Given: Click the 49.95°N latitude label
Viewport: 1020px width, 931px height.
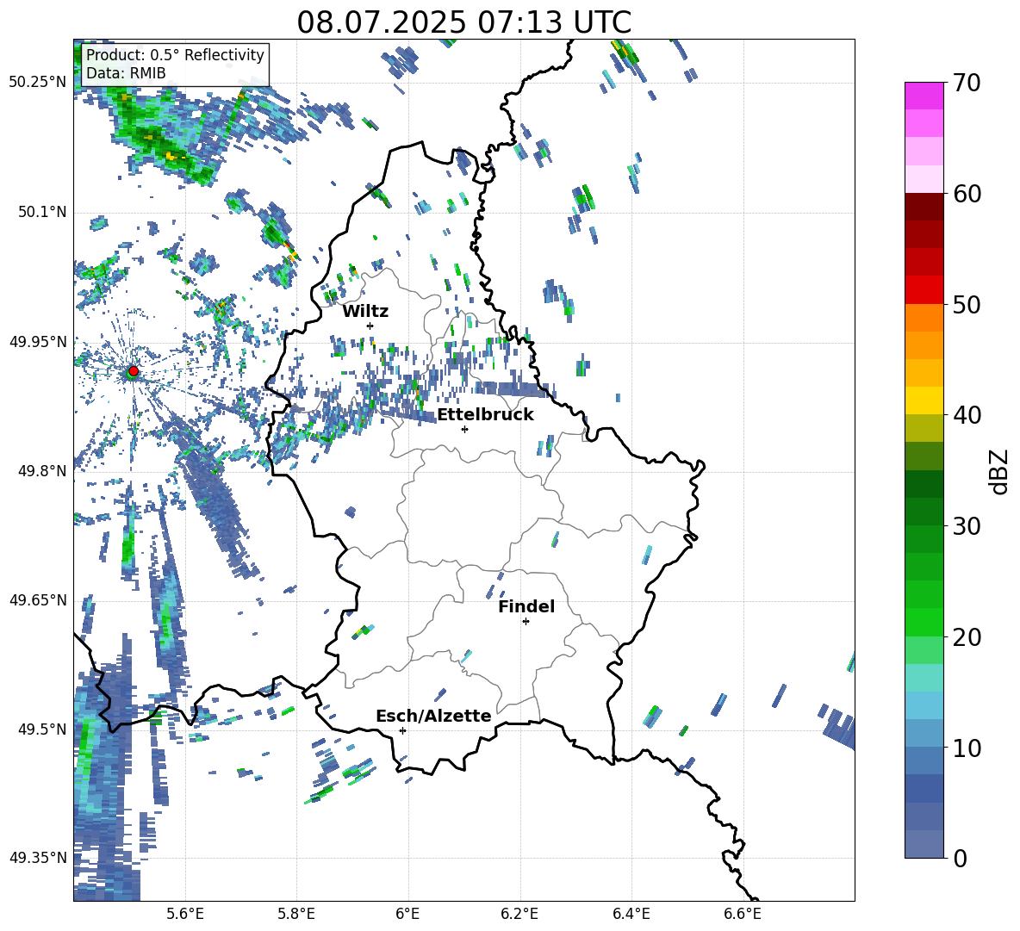Looking at the screenshot, I should (x=38, y=341).
